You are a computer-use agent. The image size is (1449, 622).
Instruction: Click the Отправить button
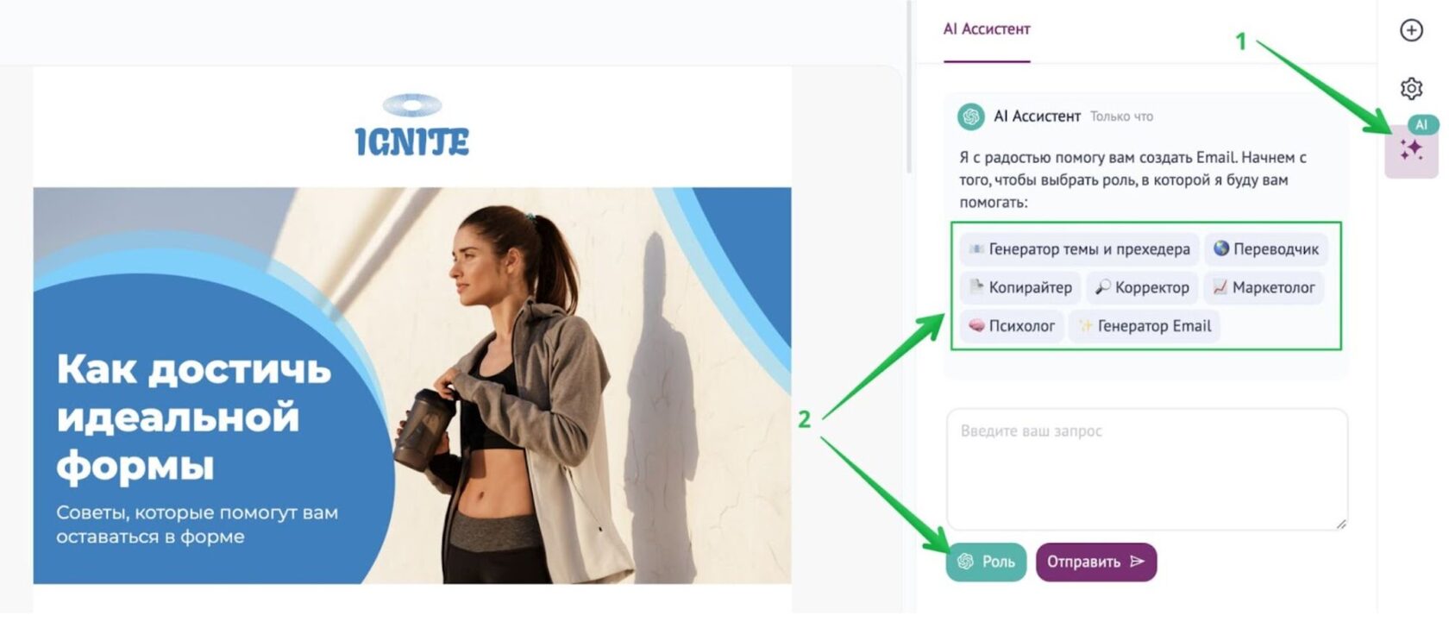click(1096, 562)
